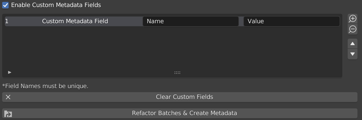Select the Custom Metadata Field list row
The image size is (362, 120).
pos(73,21)
